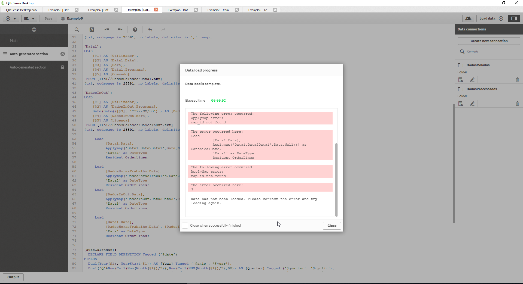Screen dimensions: 523x284
Task: Open the syntax help icon
Action: click(135, 30)
